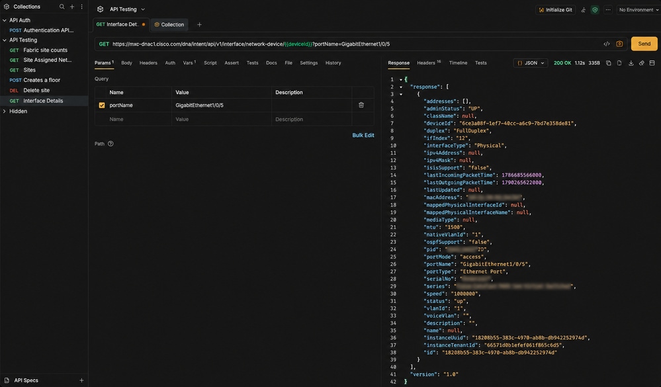
Task: Collapse the JSON object on line 3
Action: tap(401, 94)
